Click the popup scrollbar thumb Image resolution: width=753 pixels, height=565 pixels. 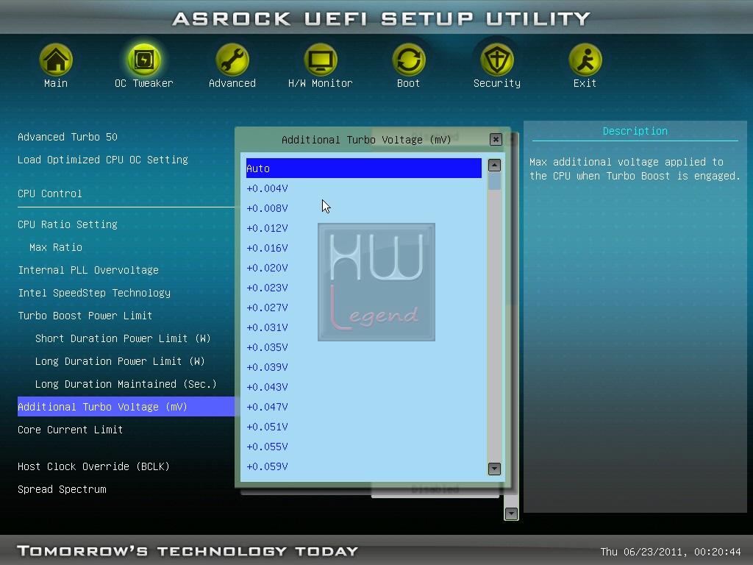(494, 181)
